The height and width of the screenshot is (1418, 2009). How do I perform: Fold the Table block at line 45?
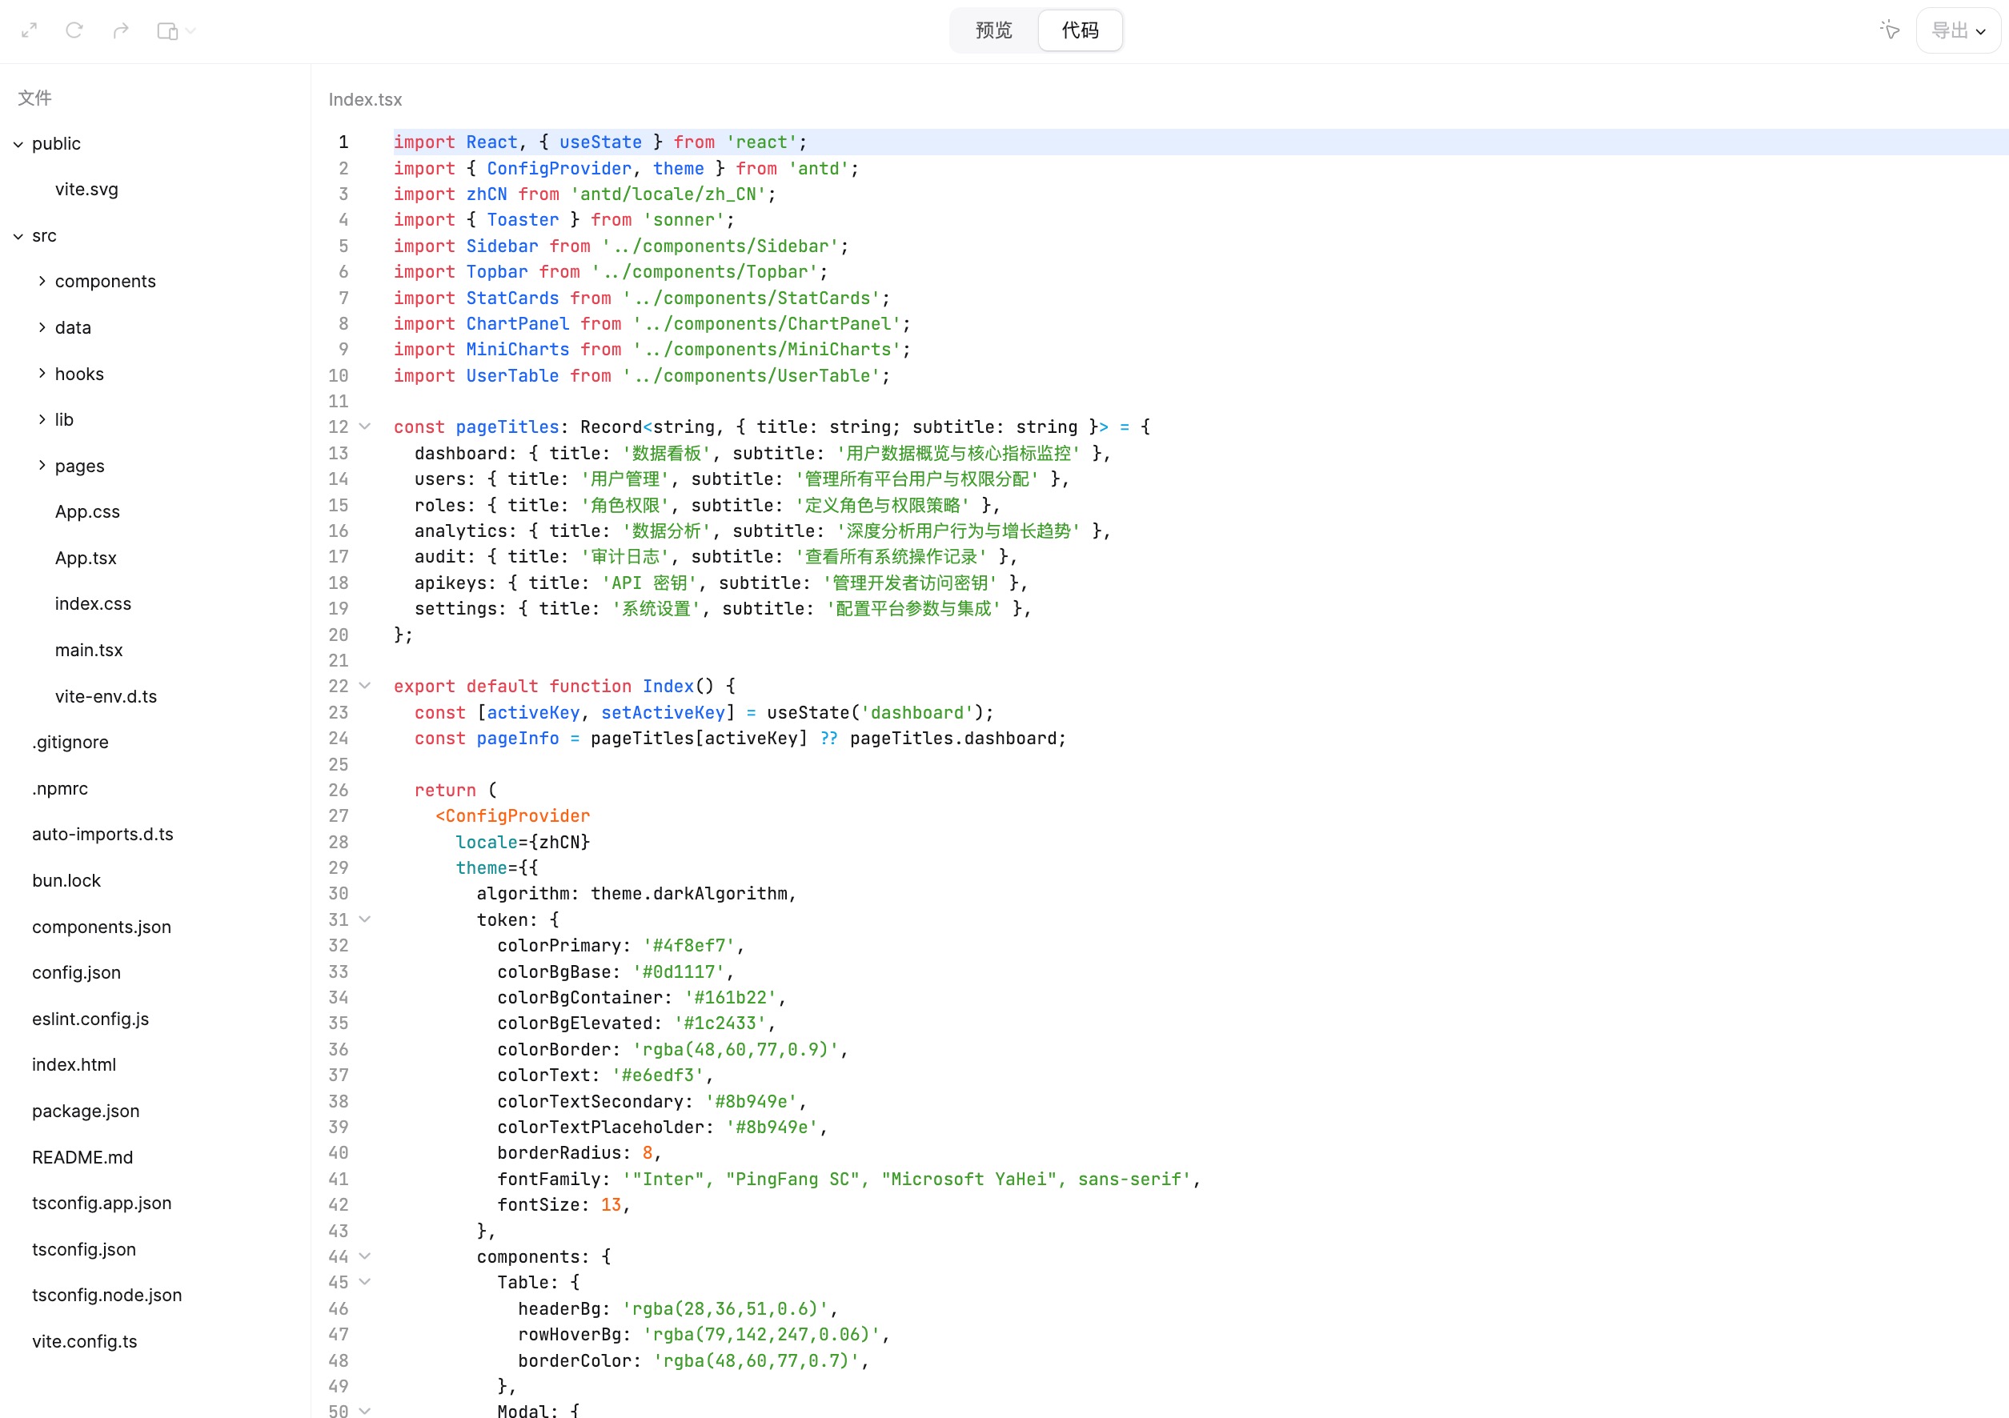point(365,1283)
